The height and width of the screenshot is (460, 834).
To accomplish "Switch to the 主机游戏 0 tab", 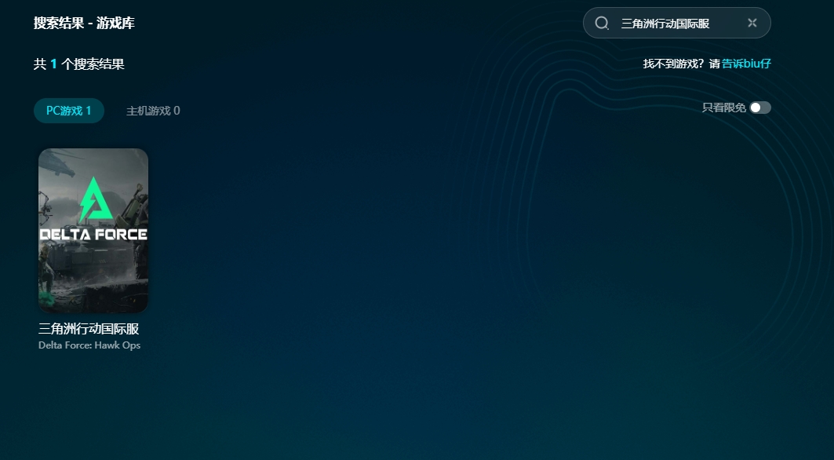I will click(153, 111).
